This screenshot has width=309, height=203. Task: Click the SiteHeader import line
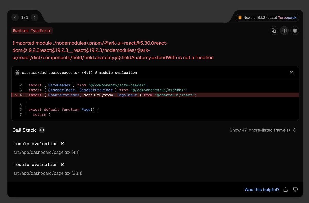coord(88,85)
